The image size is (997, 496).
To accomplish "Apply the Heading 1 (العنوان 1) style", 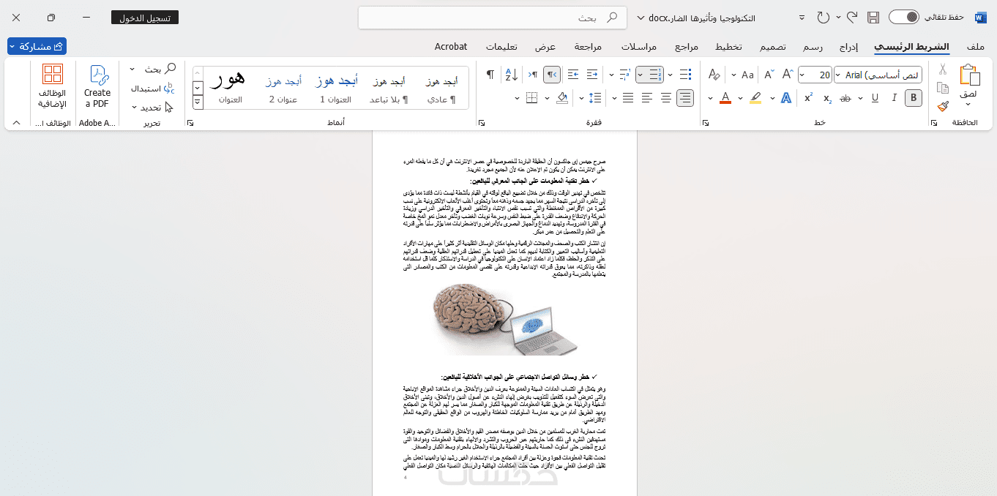I will (x=337, y=88).
